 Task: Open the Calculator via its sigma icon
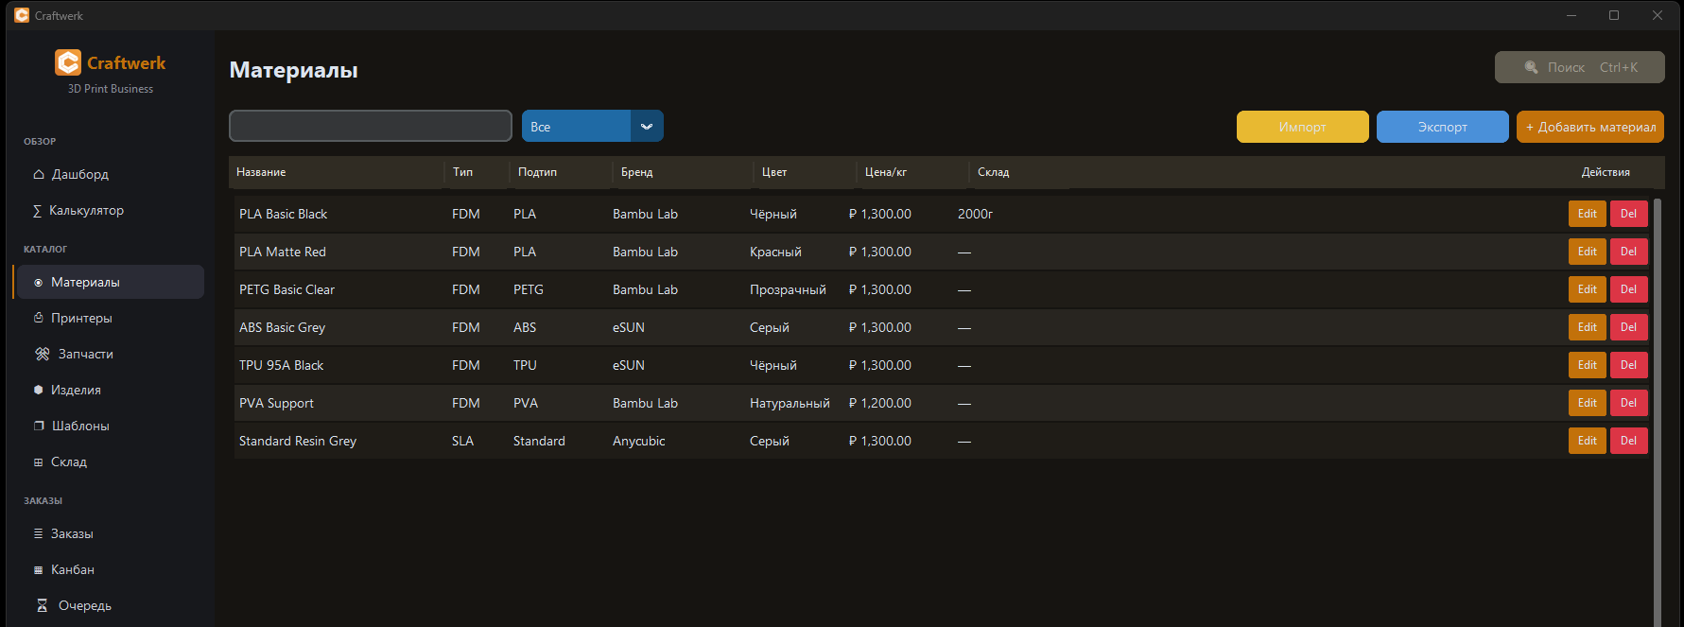pos(38,211)
